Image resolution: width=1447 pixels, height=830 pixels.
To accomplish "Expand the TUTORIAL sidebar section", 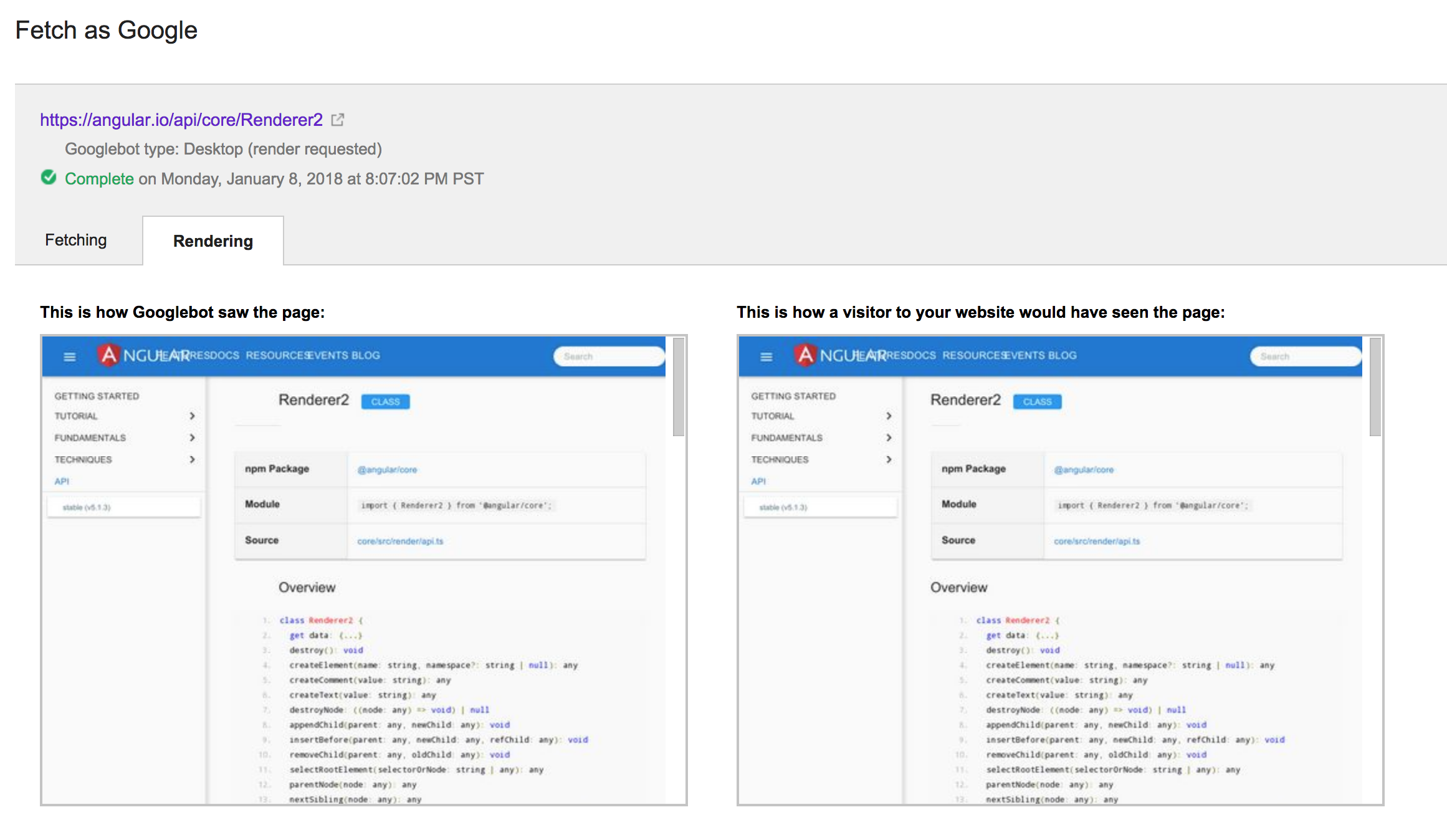I will pos(75,416).
